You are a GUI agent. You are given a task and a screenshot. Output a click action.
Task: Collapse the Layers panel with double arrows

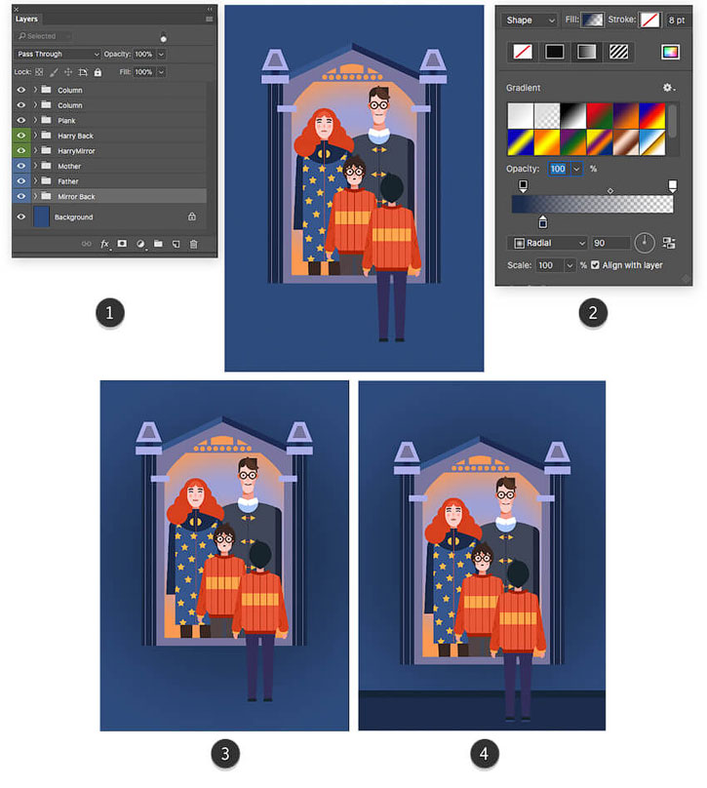210,9
